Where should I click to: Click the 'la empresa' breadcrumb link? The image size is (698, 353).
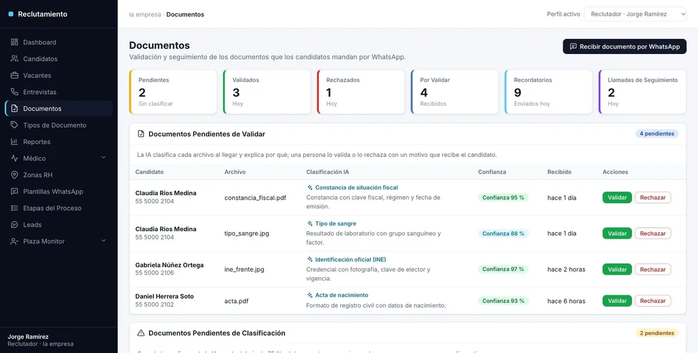coord(145,15)
